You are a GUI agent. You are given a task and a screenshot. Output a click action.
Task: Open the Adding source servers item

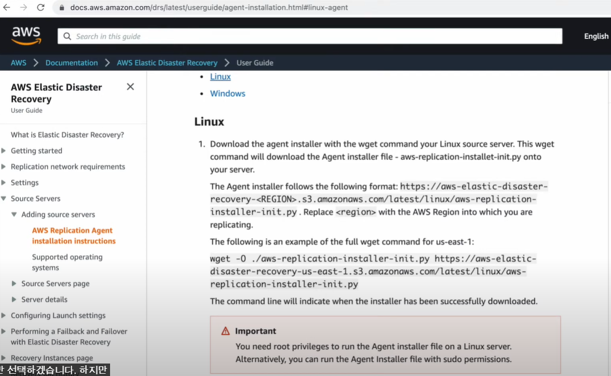pos(58,215)
